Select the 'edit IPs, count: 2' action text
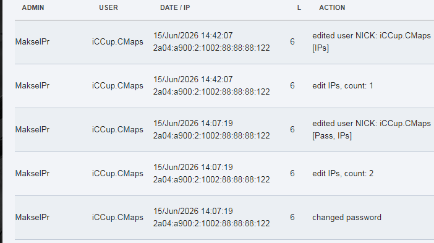 343,174
